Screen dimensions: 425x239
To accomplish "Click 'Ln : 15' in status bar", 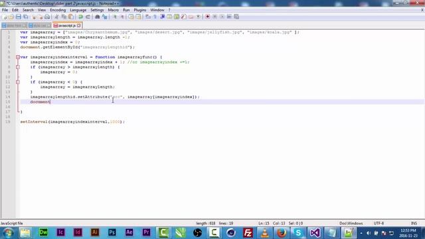I will click(x=264, y=224).
